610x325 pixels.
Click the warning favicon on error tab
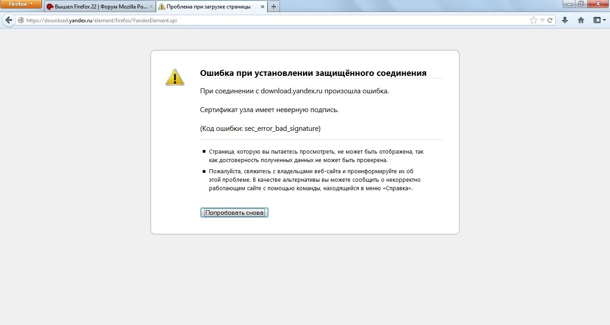(x=161, y=7)
